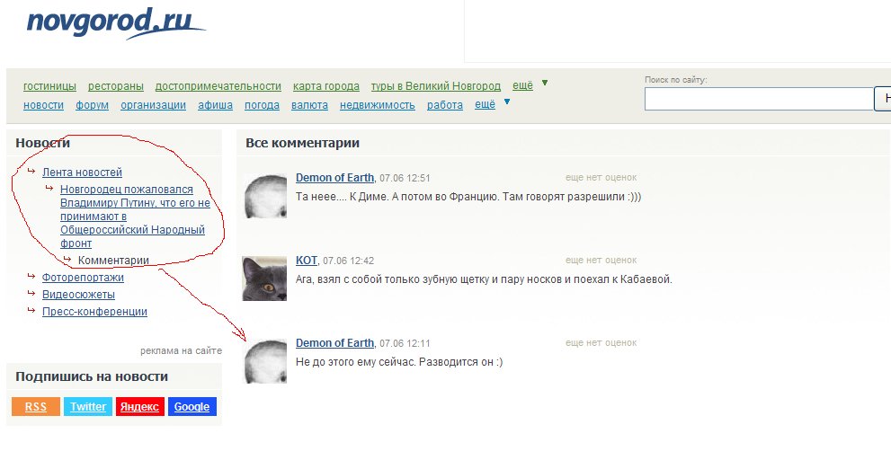Screen dimensions: 891x460
Task: Click Demon of Earth avatar on 12:11 comment
Action: [x=265, y=361]
